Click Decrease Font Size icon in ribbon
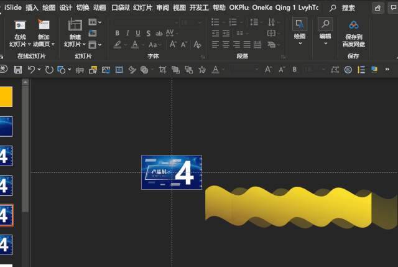Screen dimensions: 398x267 (184, 45)
